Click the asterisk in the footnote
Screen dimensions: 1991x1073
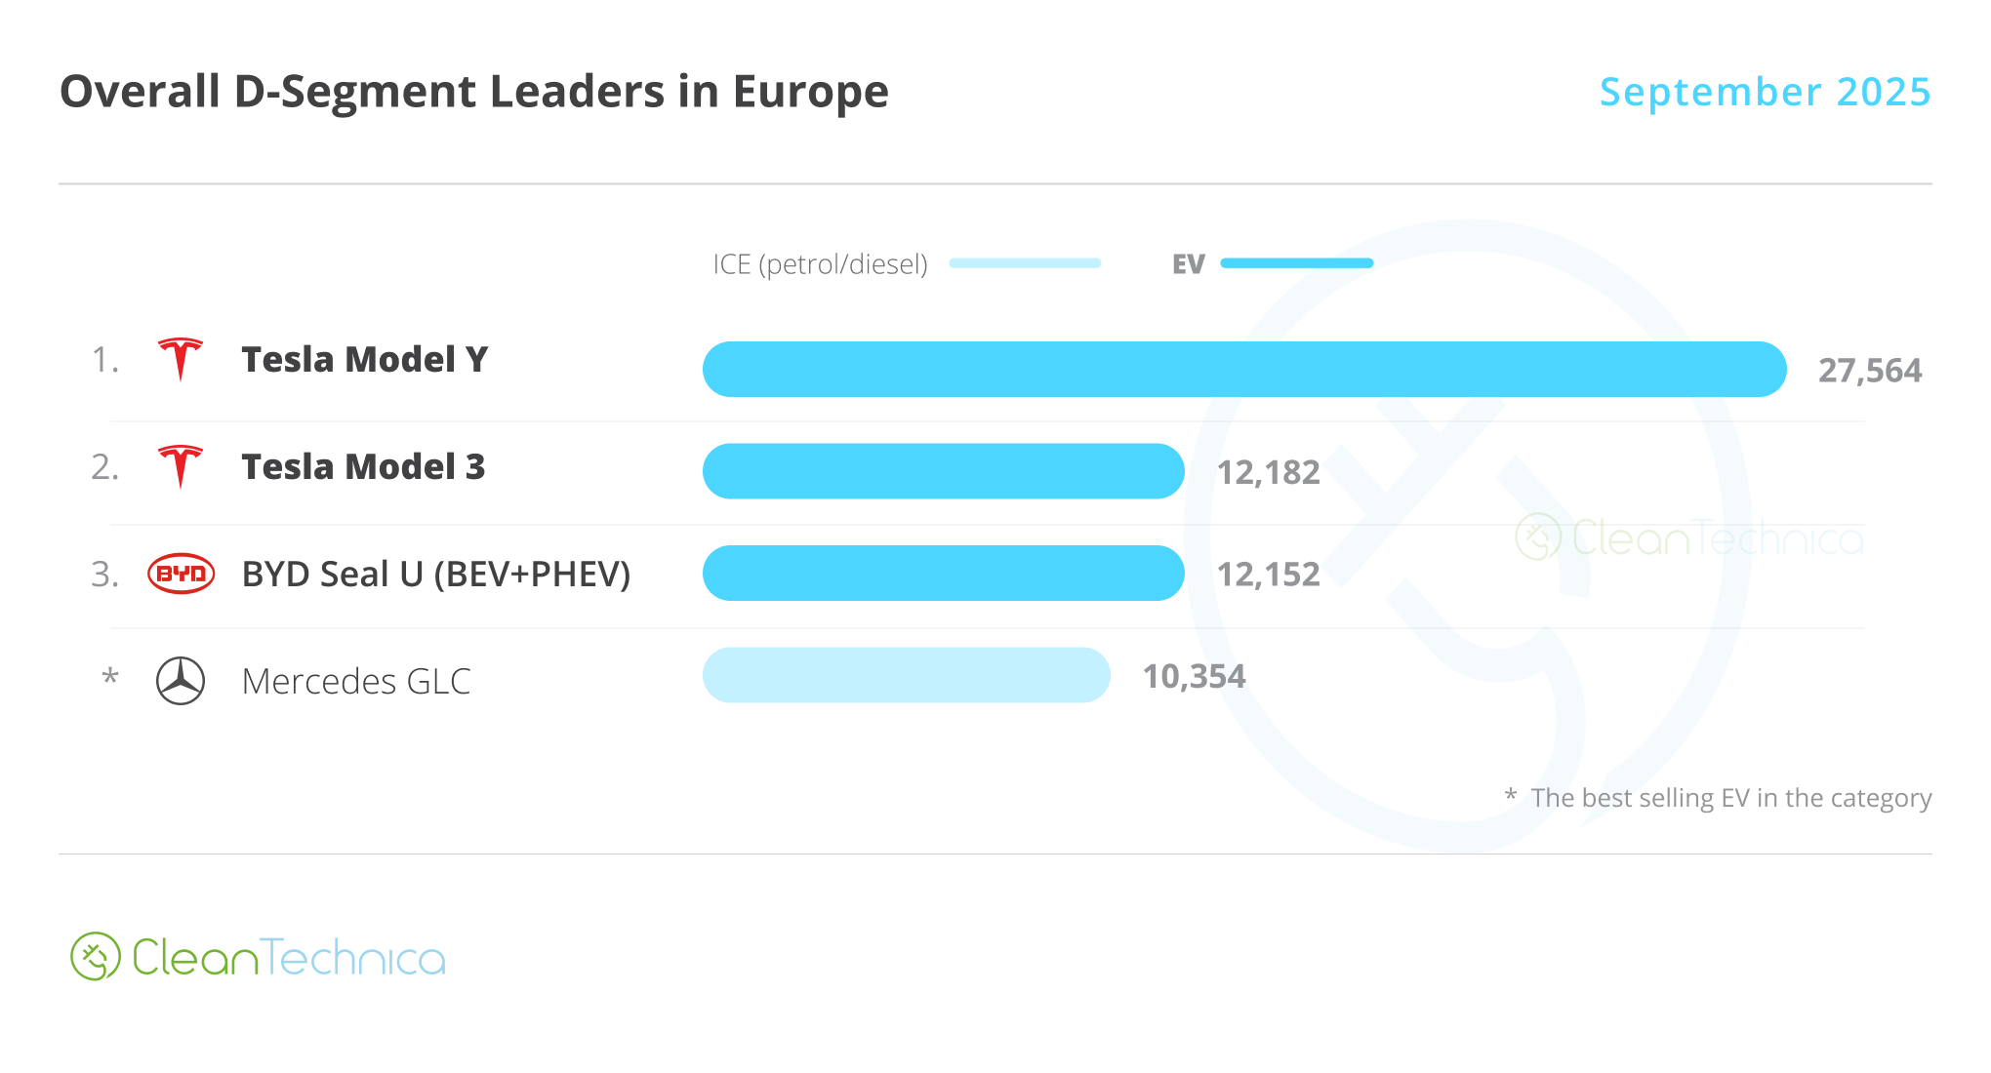click(1510, 796)
